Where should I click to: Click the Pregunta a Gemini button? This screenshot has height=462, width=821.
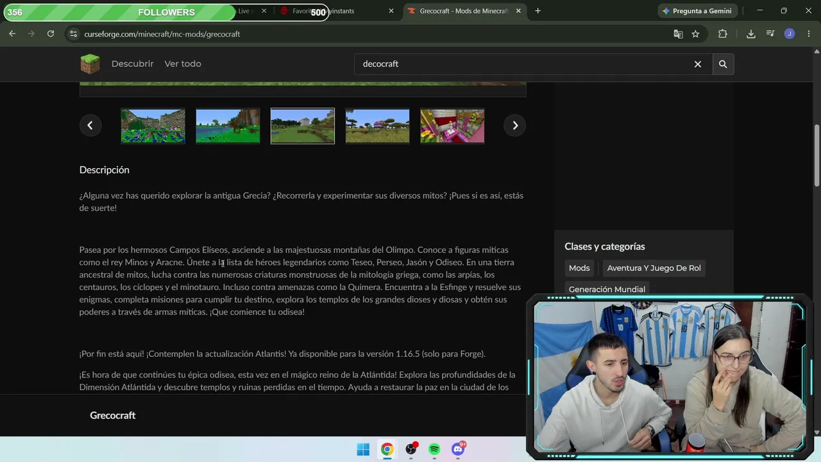point(697,11)
